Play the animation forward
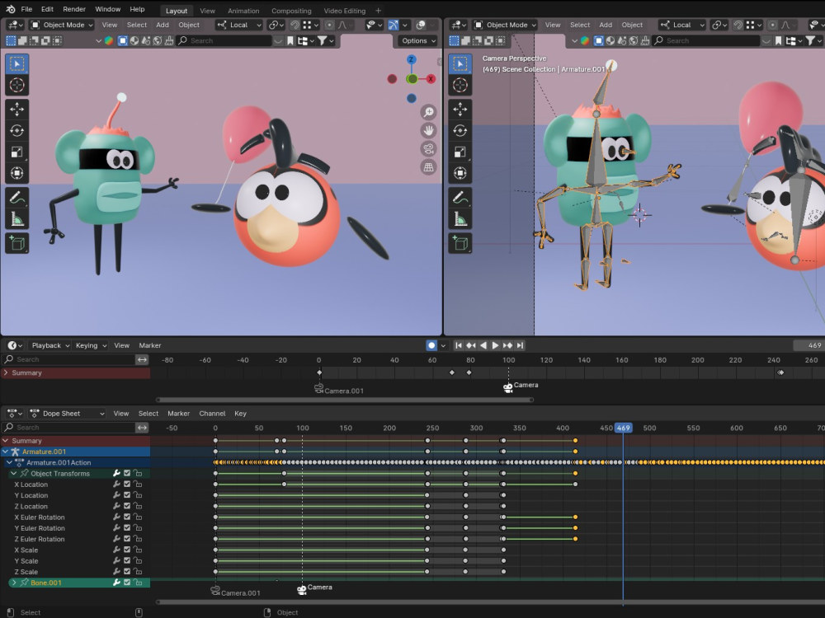Screen dimensions: 825x618 [495, 345]
